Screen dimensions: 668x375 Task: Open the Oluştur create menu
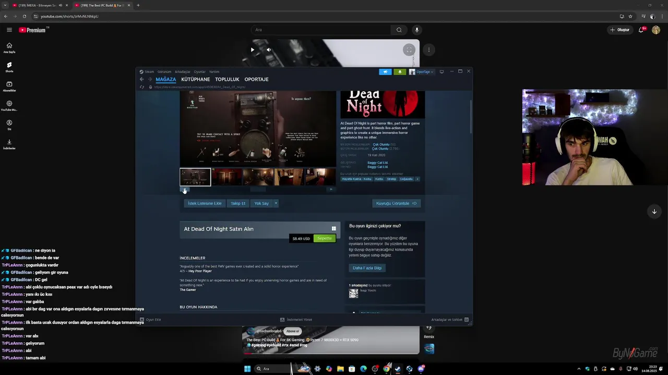point(620,30)
